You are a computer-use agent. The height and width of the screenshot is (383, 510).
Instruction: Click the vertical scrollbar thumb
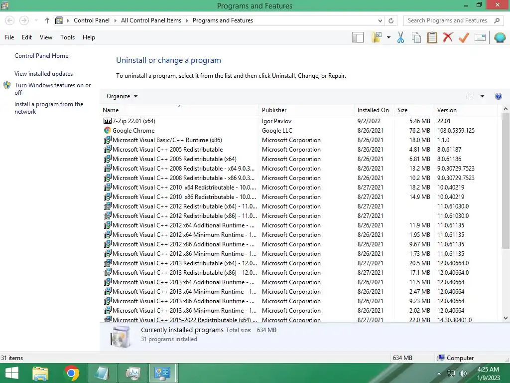tap(506, 181)
